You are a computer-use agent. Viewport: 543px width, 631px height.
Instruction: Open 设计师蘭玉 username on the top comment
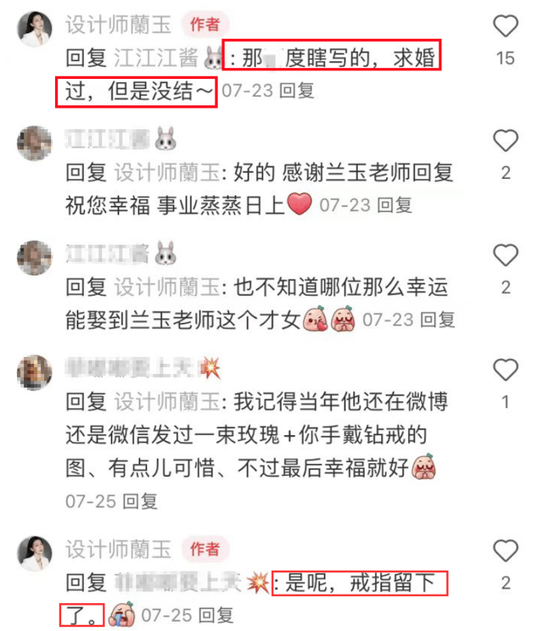119,25
